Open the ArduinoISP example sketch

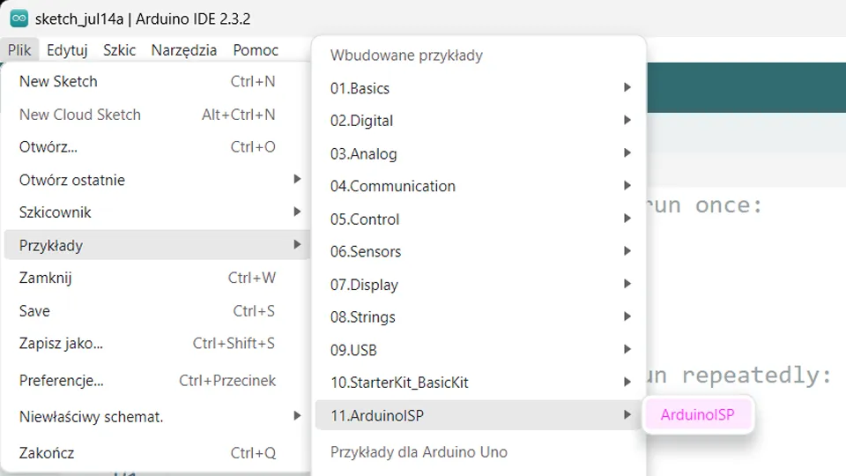click(697, 415)
